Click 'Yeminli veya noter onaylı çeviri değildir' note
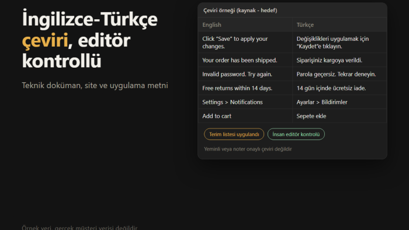The width and height of the screenshot is (409, 230). pyautogui.click(x=248, y=149)
